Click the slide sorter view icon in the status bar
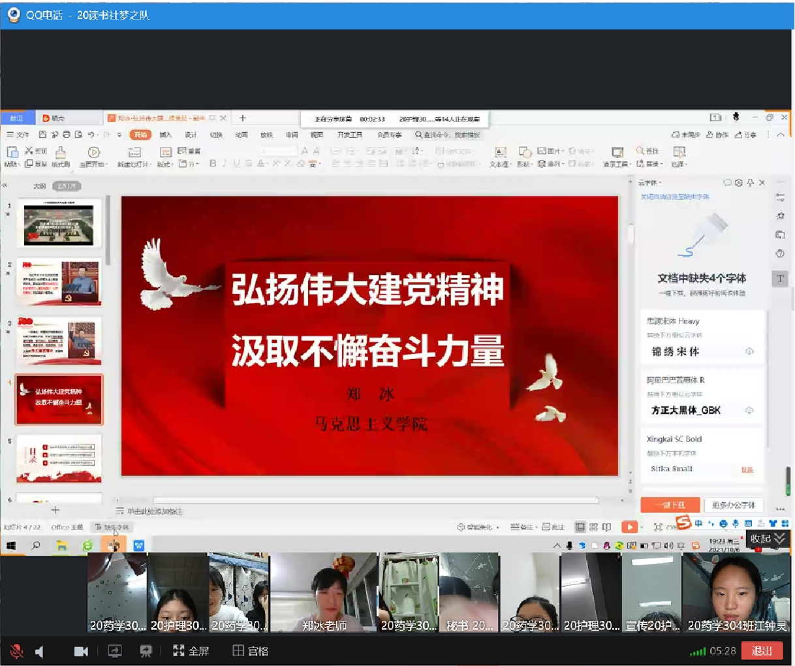Screen dimensions: 795x666 593,527
